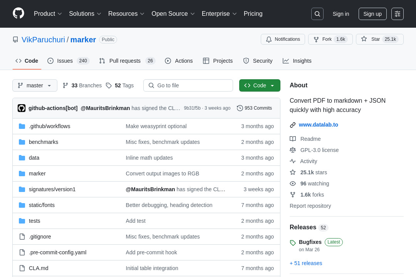Screen dimensions: 416x277
Task: Open the master branch selector dropdown
Action: (x=35, y=85)
